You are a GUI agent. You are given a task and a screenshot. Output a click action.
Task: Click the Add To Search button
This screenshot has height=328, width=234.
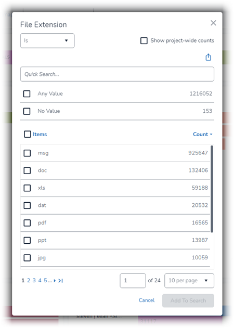(x=188, y=300)
